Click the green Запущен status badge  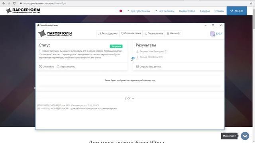point(116,46)
